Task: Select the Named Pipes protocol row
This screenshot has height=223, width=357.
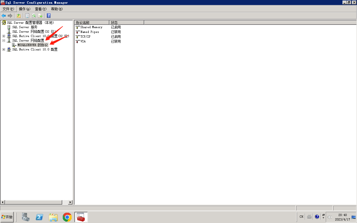Action: pos(90,32)
